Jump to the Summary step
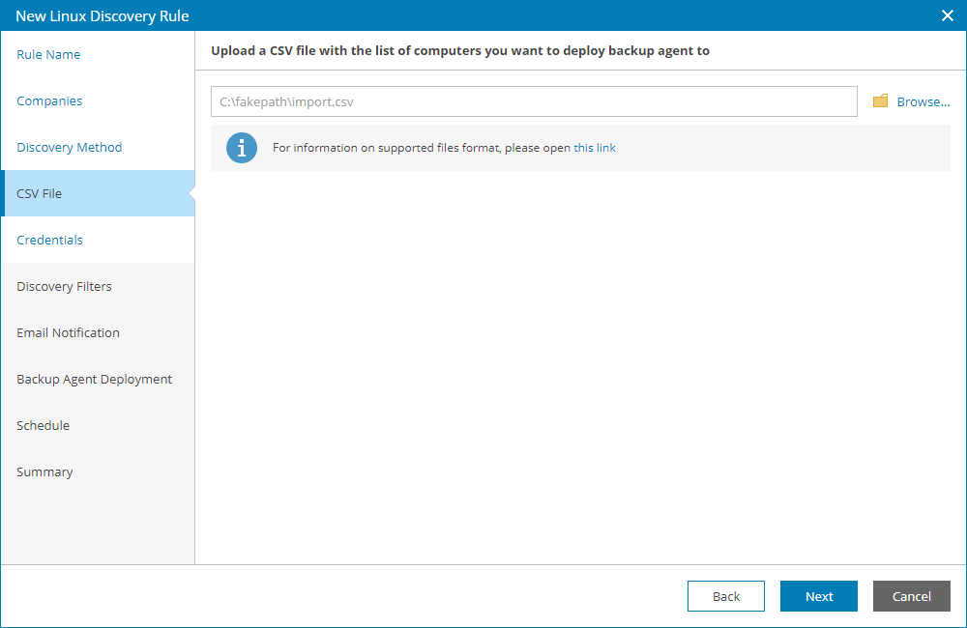967x628 pixels. [44, 471]
